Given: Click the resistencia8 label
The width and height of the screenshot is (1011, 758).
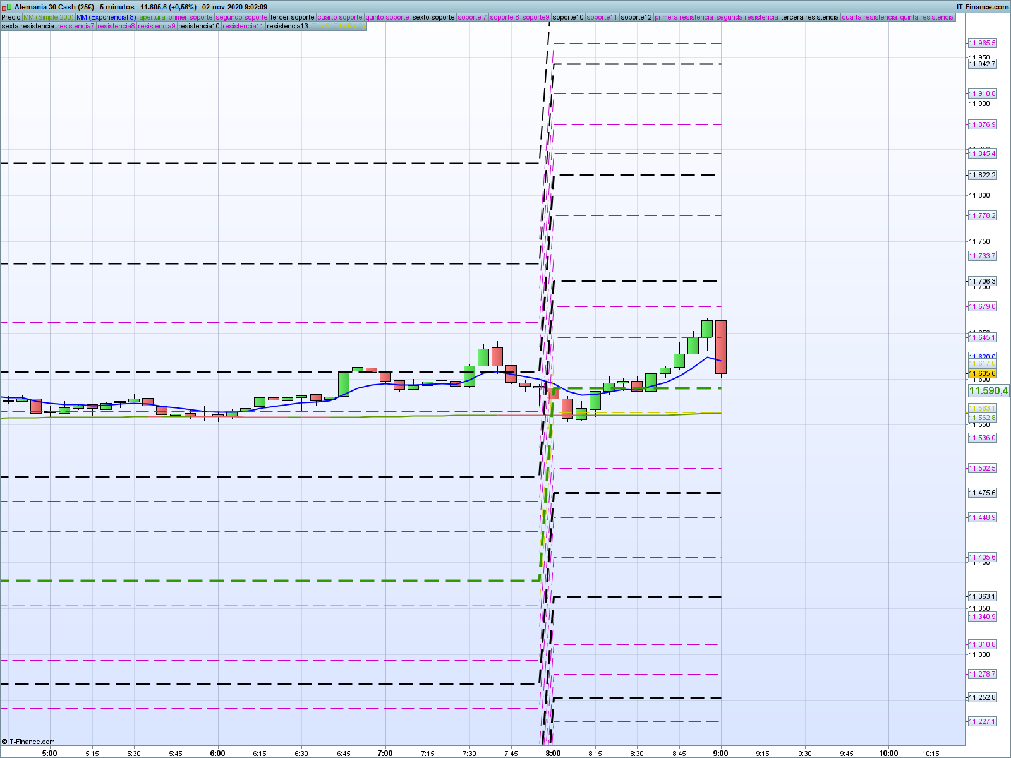Looking at the screenshot, I should [116, 26].
